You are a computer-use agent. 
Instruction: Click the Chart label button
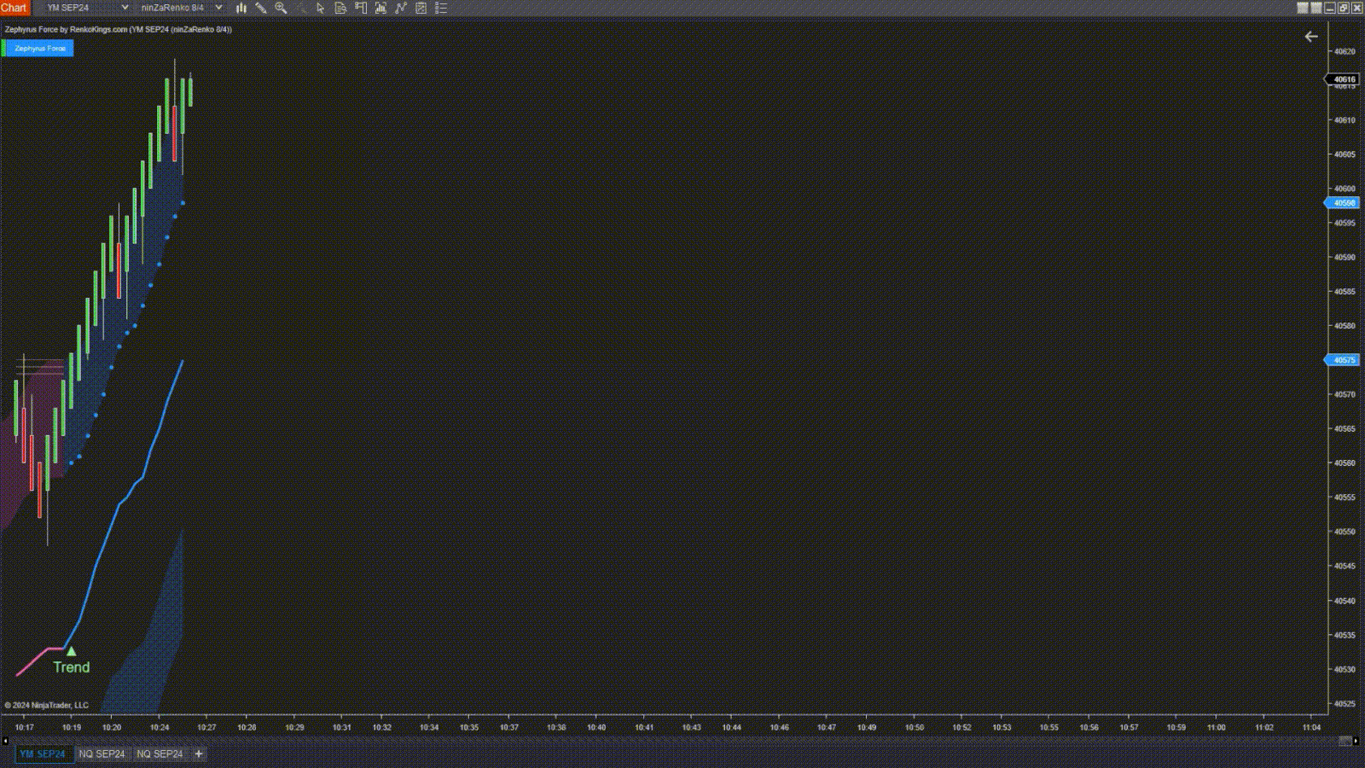tap(15, 8)
